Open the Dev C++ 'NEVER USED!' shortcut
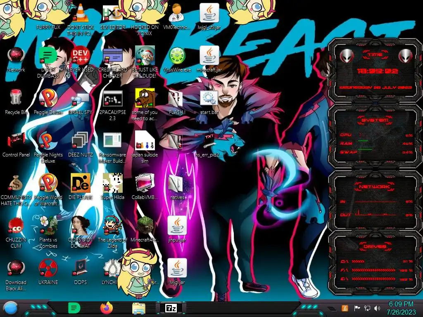The height and width of the screenshot is (317, 423). (x=81, y=55)
